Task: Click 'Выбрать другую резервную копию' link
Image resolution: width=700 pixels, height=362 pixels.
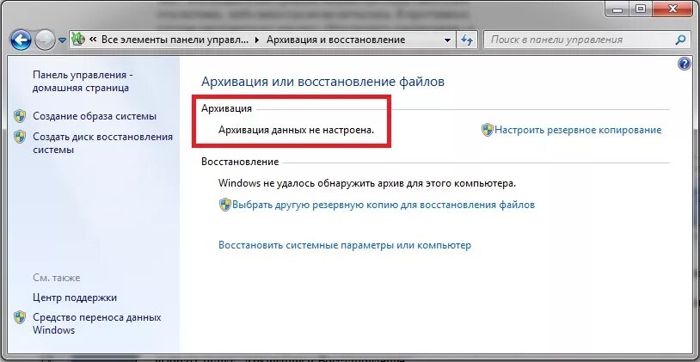Action: tap(384, 205)
